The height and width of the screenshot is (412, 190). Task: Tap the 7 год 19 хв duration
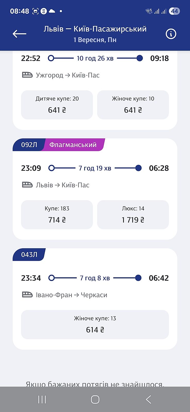[x=95, y=168]
